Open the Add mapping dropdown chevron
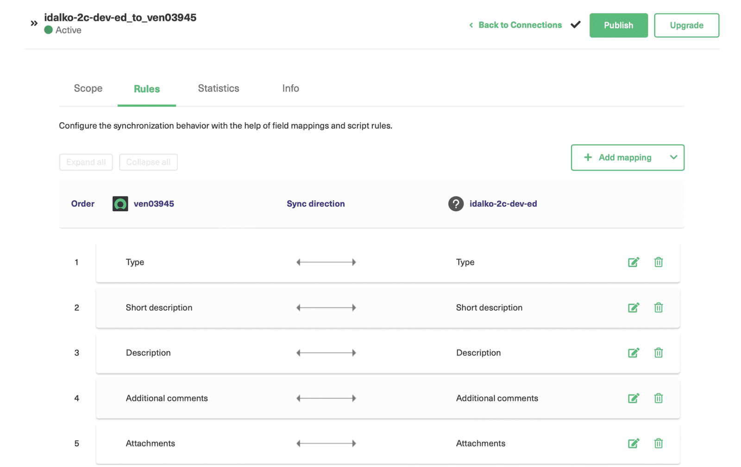Image resolution: width=741 pixels, height=467 pixels. (x=674, y=157)
